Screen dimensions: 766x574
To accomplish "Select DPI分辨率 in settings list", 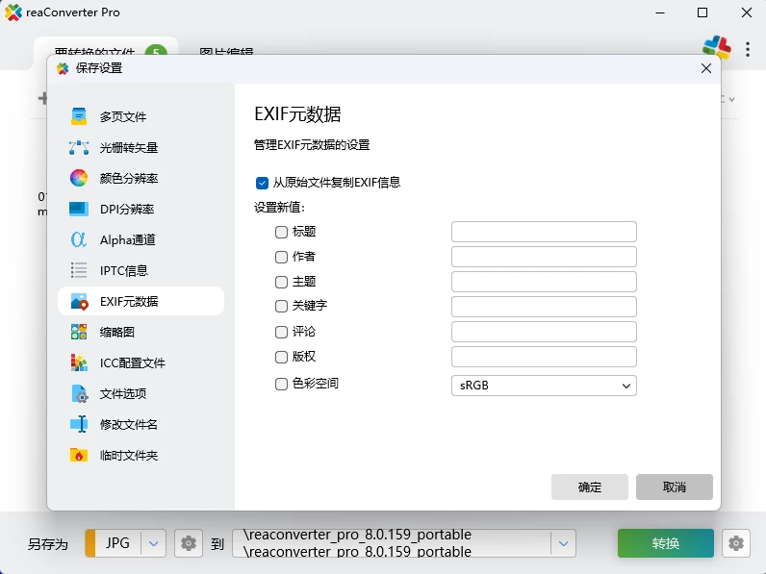I will 127,209.
